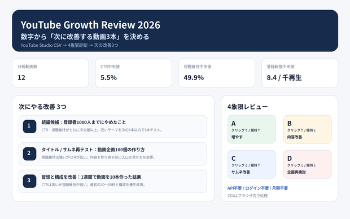The width and height of the screenshot is (350, 219).
Task: Click description 視聴維持は強いがCTRが低い
Action: [98, 157]
